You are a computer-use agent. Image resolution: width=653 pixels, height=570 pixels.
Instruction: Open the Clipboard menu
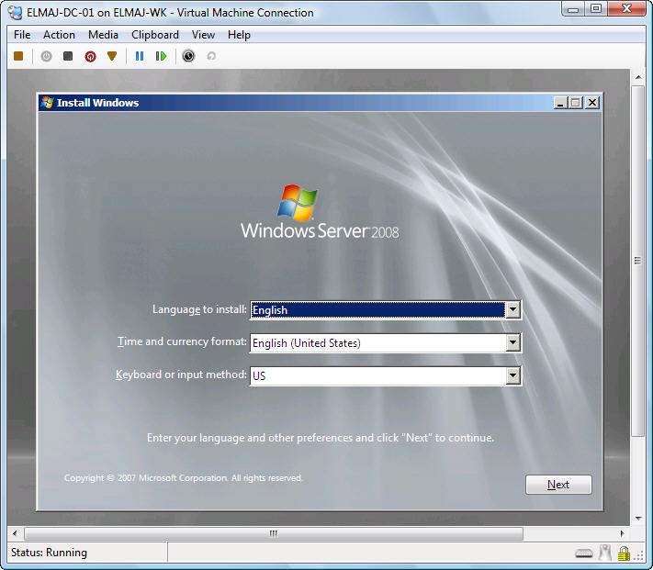point(155,35)
